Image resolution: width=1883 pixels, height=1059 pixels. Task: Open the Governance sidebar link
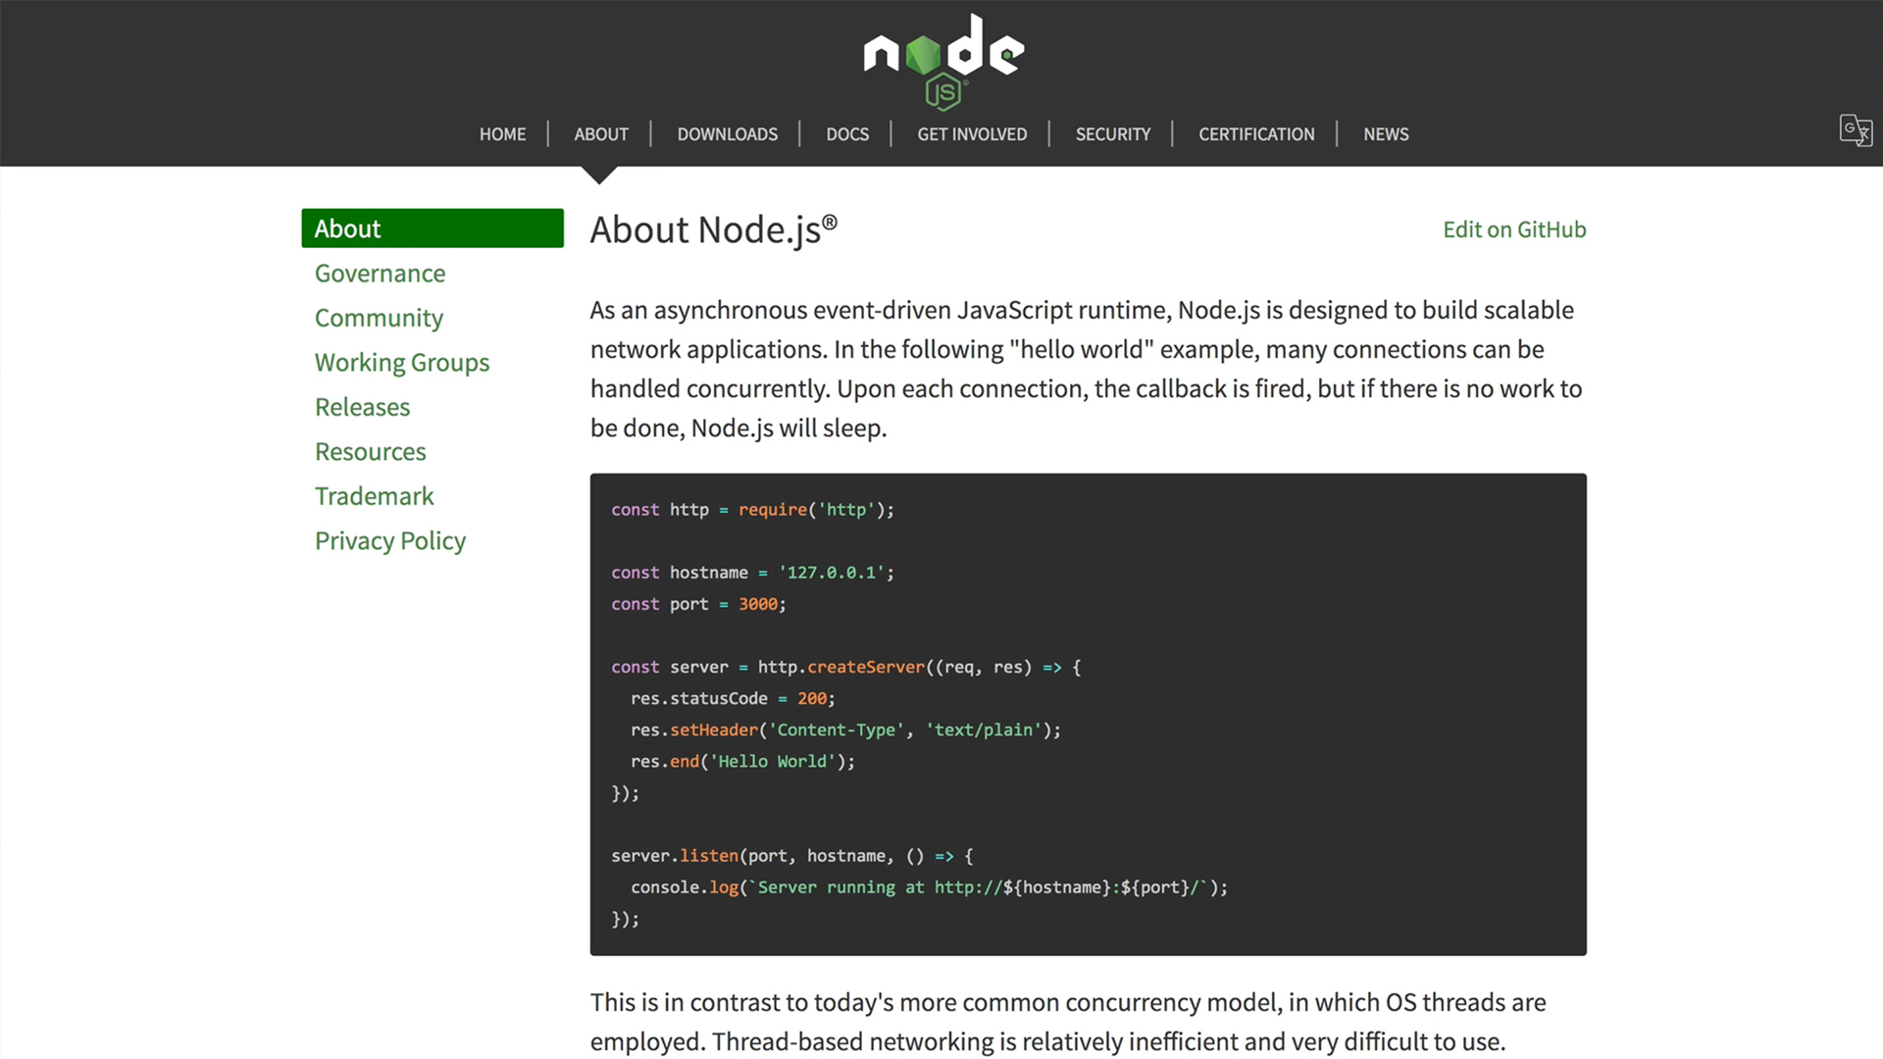click(380, 274)
